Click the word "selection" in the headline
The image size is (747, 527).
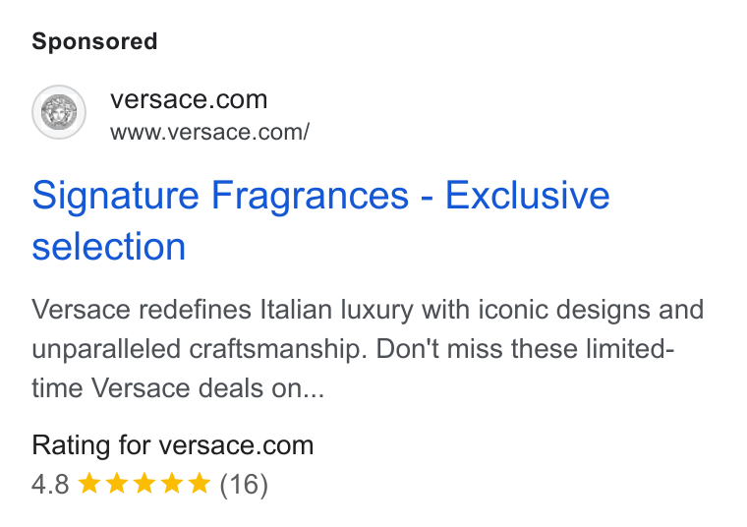[109, 247]
